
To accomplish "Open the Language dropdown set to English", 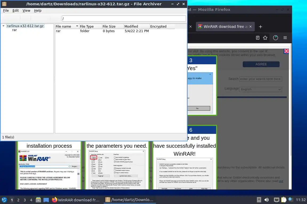I will (261, 89).
